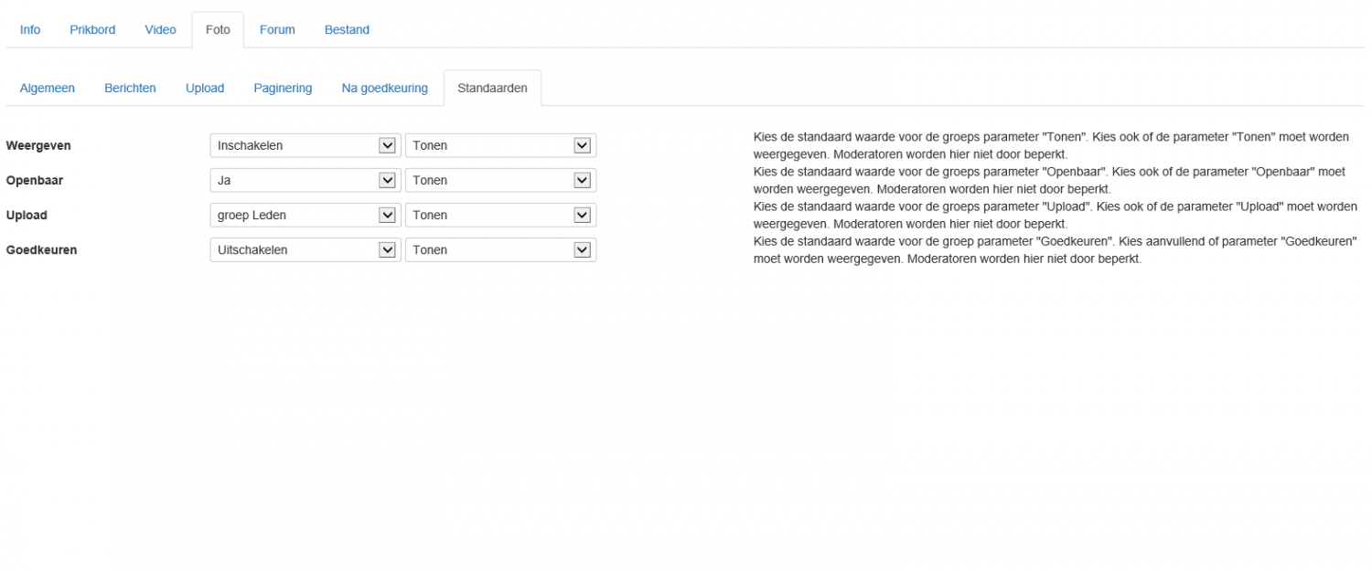Image resolution: width=1372 pixels, height=571 pixels.
Task: Go to the Forum tab
Action: click(x=277, y=29)
